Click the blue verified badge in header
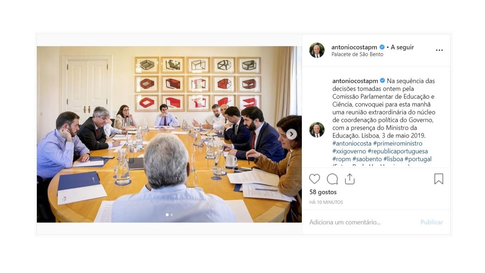 [x=382, y=47]
